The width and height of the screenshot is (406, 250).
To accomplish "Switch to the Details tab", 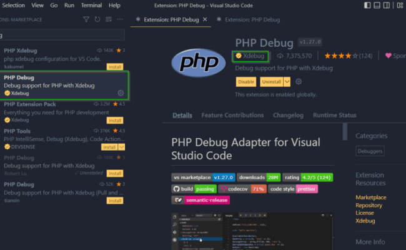I will click(x=182, y=115).
